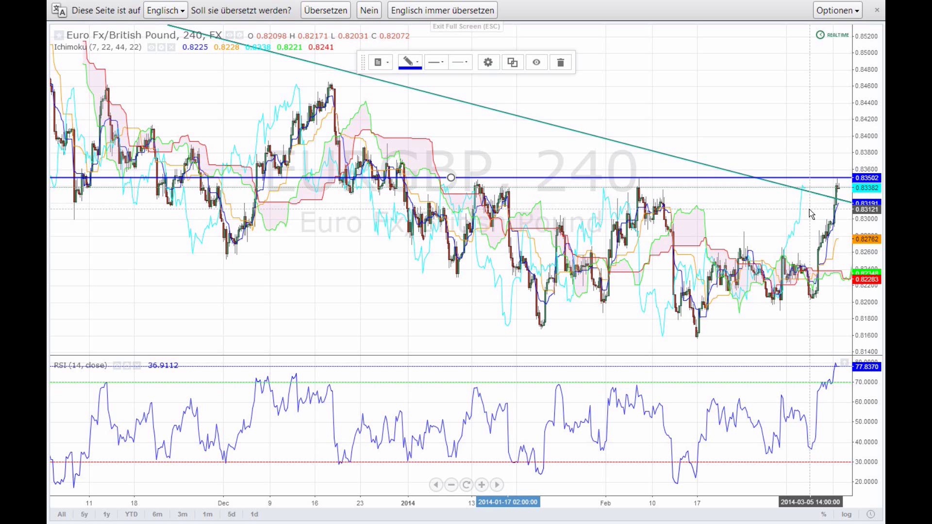Screen dimensions: 932x524
Task: Click the Übersetzen button
Action: click(x=326, y=10)
